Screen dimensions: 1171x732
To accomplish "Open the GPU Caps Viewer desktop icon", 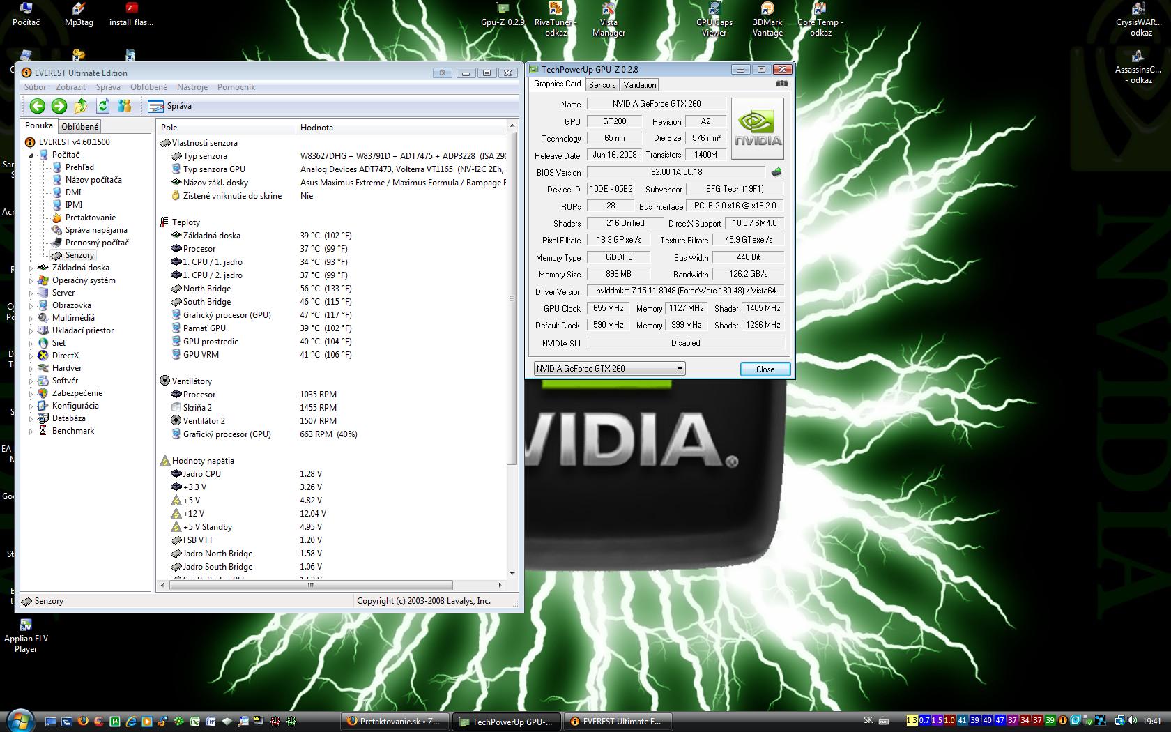I will (x=714, y=20).
